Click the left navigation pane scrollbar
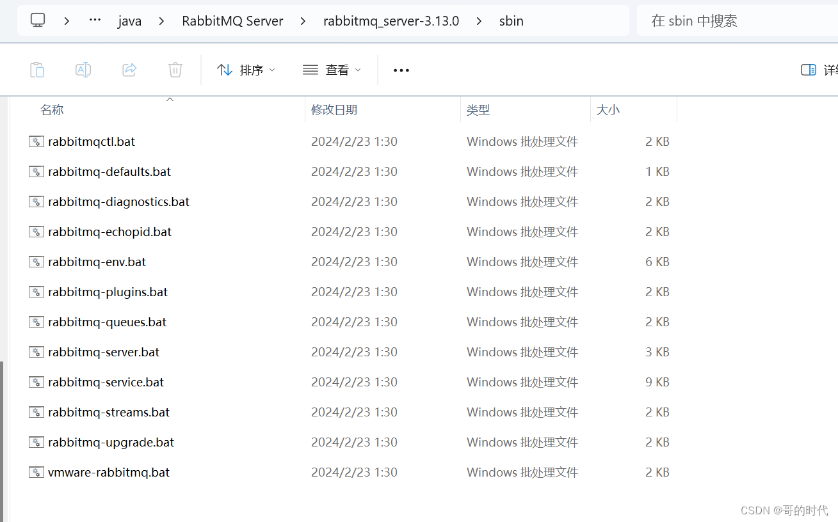The image size is (838, 522). pos(2,441)
